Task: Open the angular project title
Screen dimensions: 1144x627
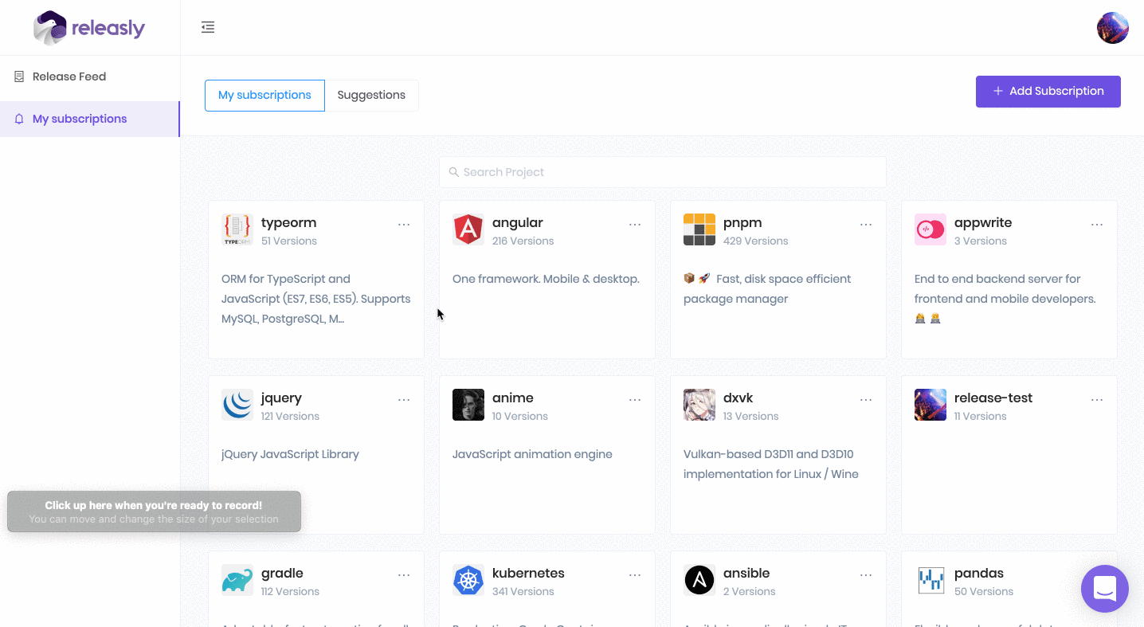Action: point(518,223)
